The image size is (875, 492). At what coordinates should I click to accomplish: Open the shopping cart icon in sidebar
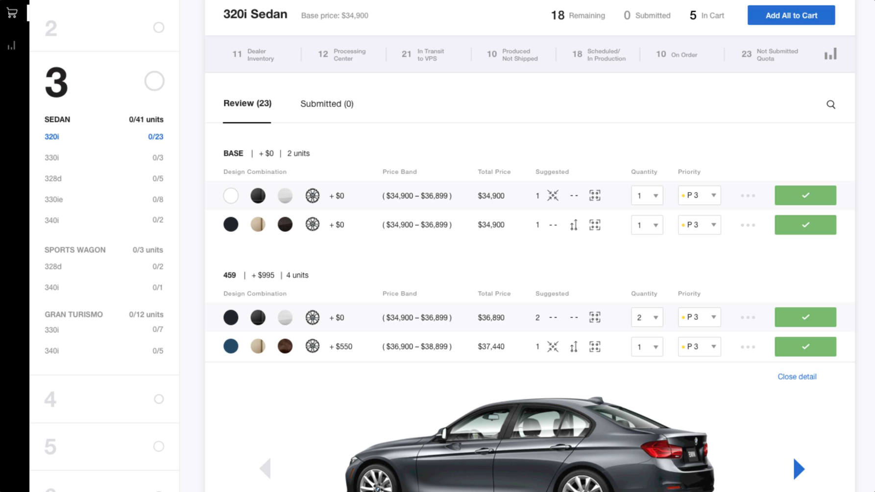[x=12, y=13]
